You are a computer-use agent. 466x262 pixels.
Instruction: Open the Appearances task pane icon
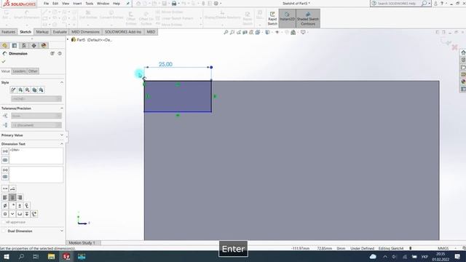point(463,82)
